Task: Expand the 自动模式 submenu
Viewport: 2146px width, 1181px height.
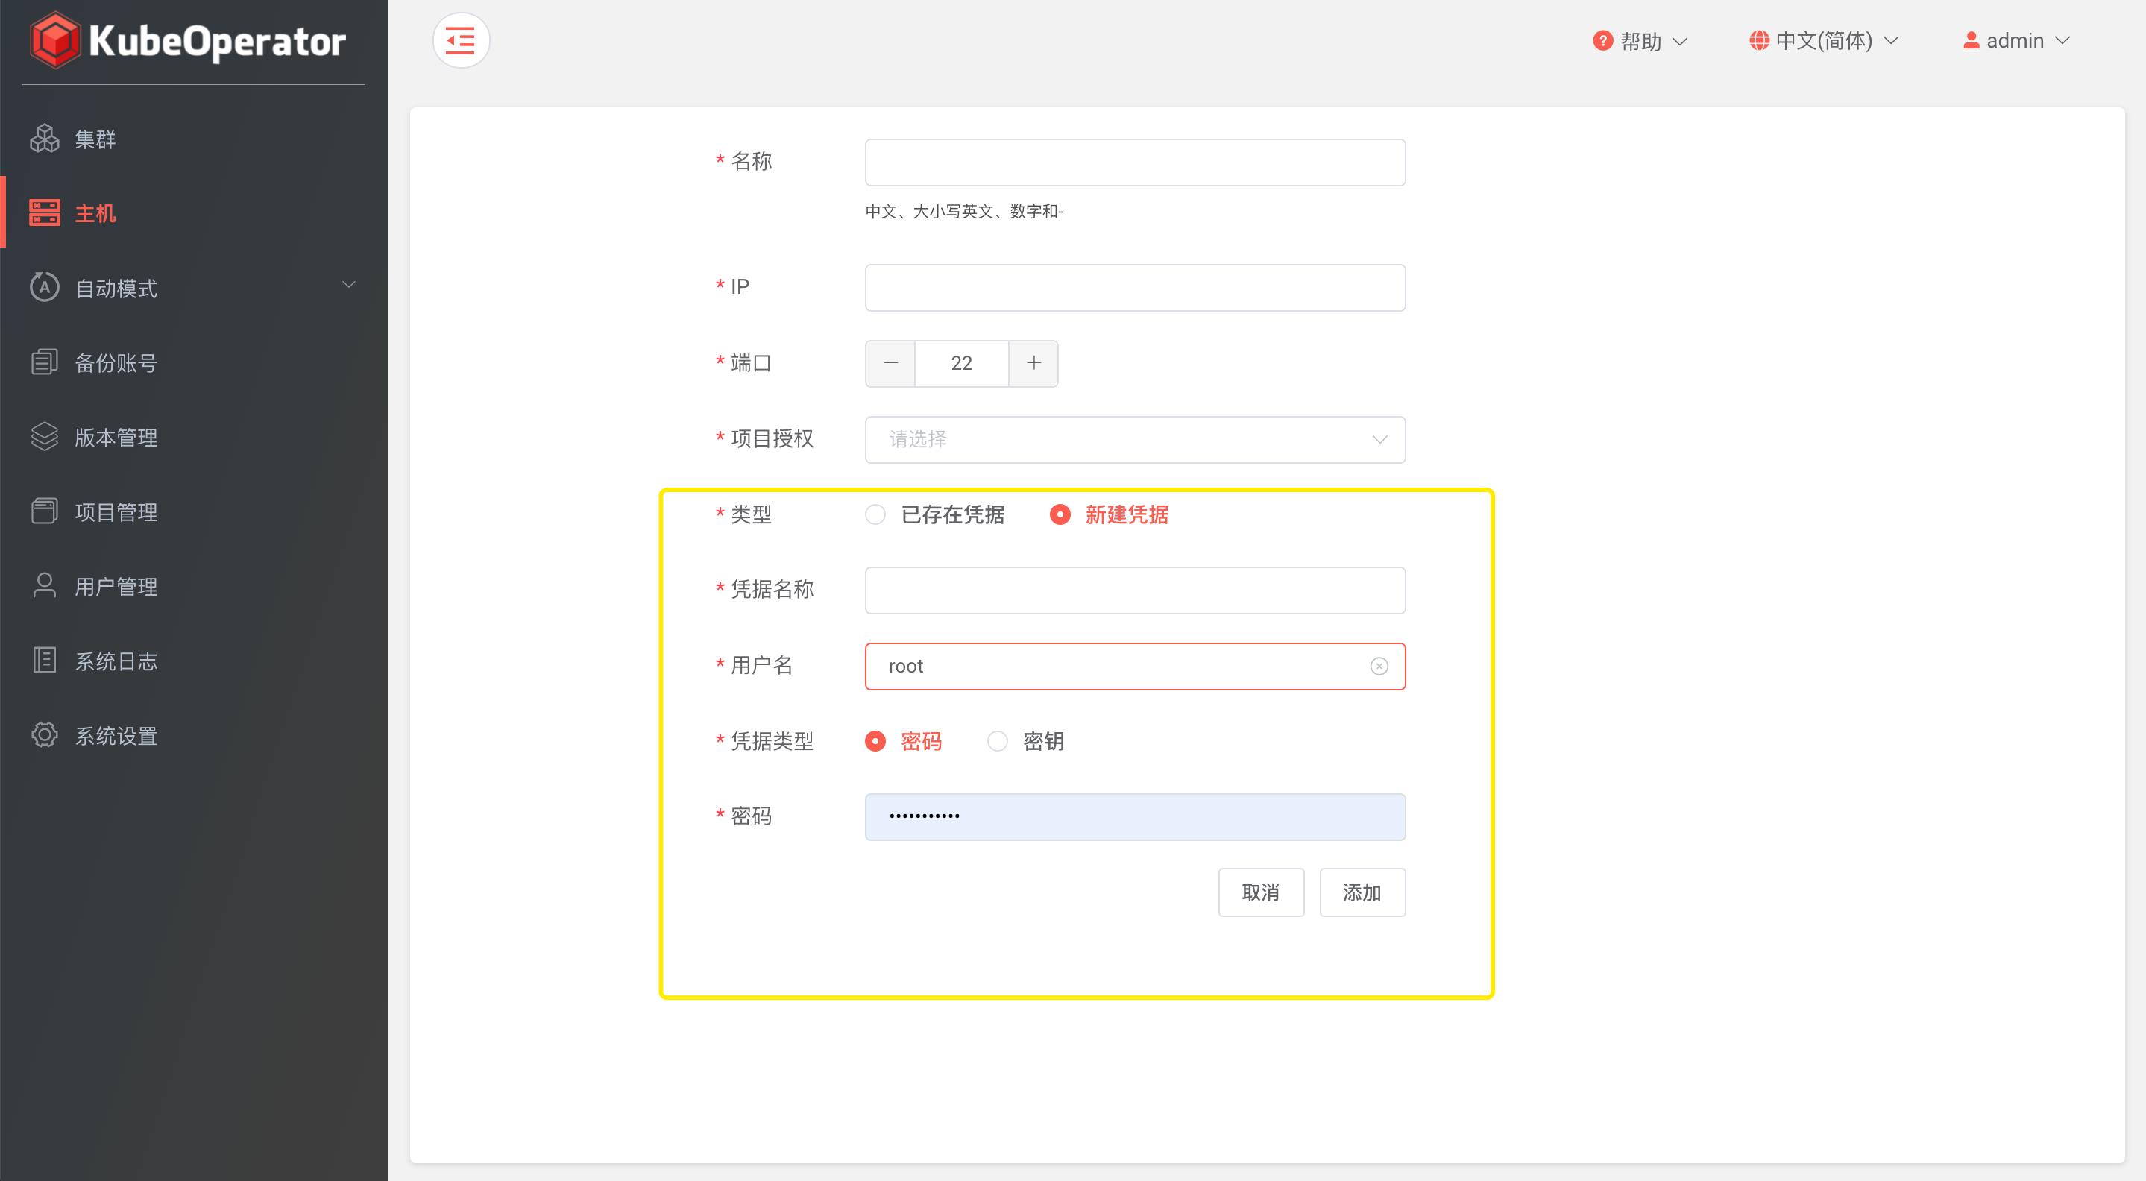Action: click(193, 289)
